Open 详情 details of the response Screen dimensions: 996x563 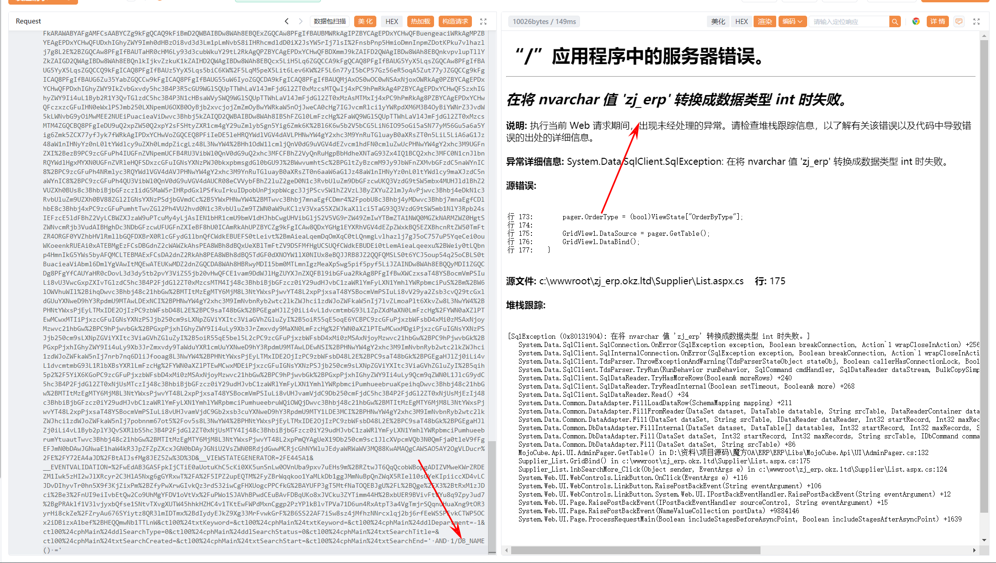point(937,21)
